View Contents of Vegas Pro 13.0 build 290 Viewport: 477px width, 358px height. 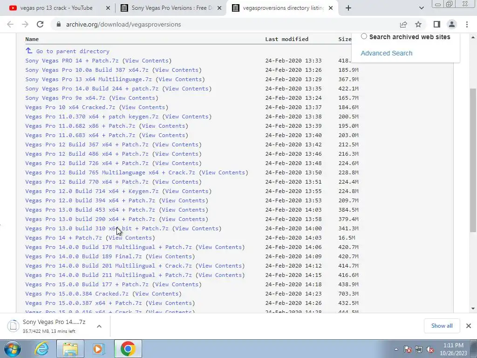(184, 219)
